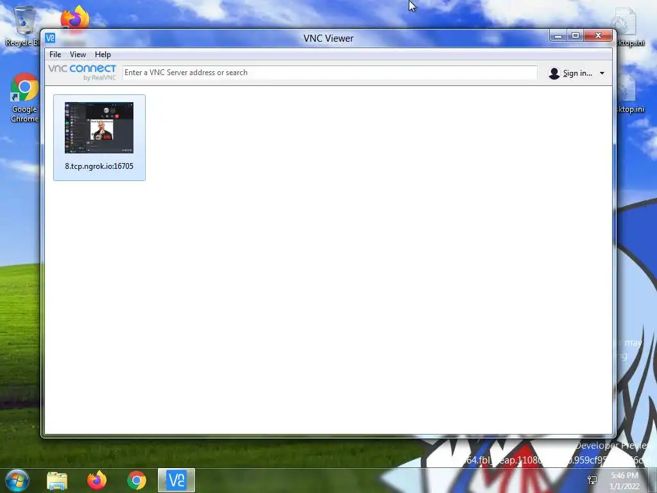
Task: Click the Sign in button
Action: (577, 73)
